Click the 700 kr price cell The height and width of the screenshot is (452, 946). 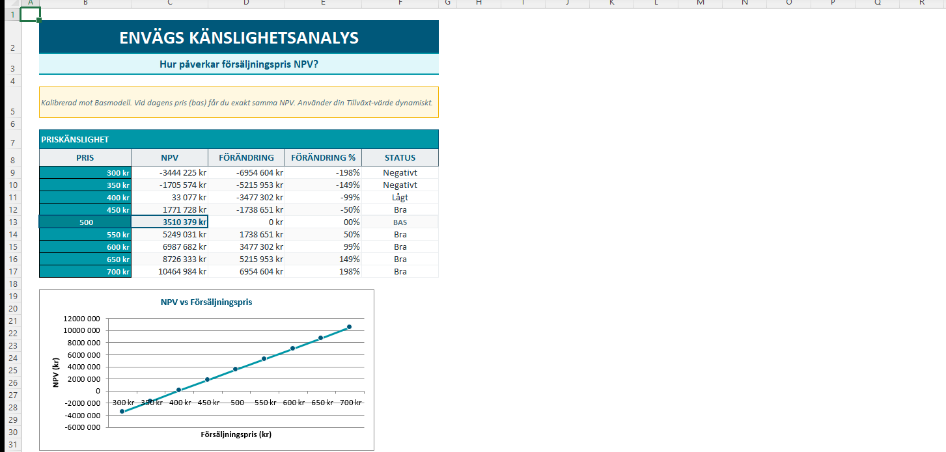pyautogui.click(x=85, y=271)
